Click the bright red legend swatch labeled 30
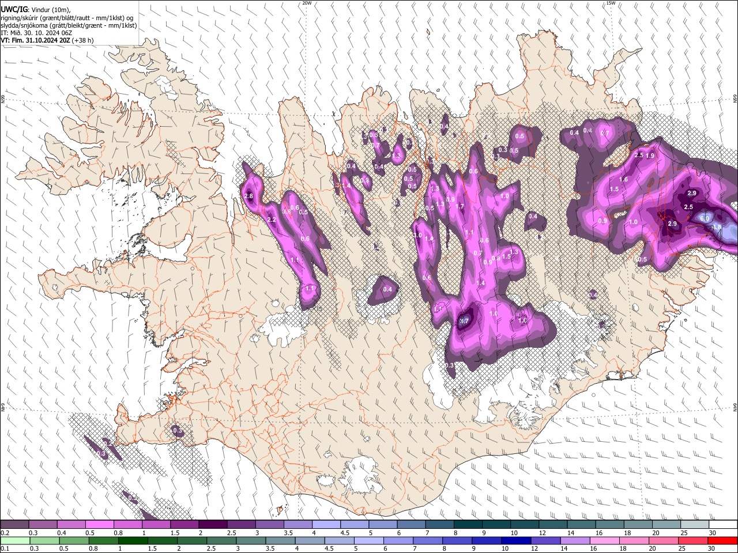 pos(722,540)
